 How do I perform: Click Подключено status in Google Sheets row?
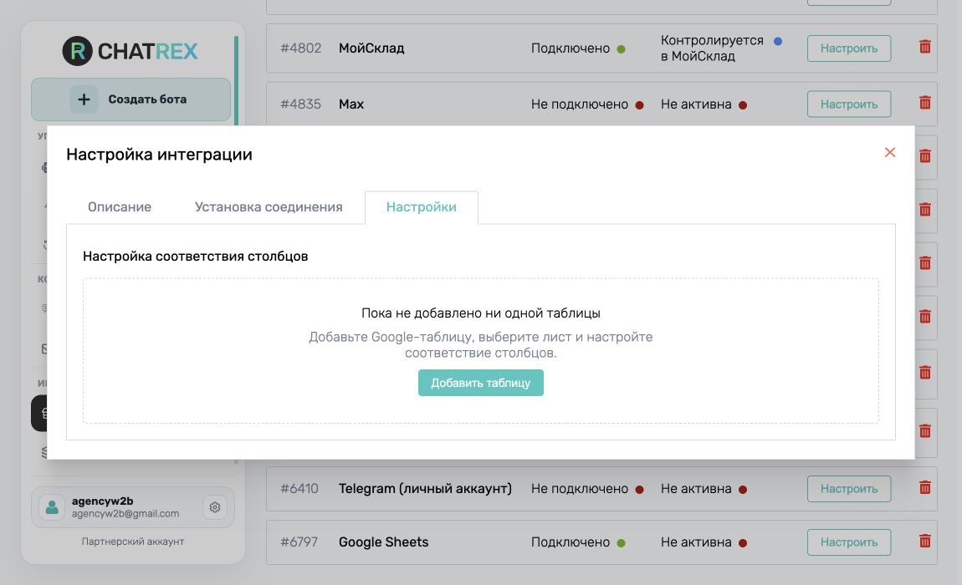[571, 542]
